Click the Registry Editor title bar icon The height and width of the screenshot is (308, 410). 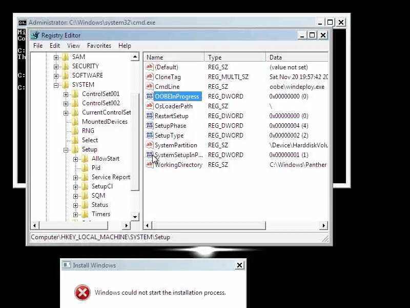[35, 35]
